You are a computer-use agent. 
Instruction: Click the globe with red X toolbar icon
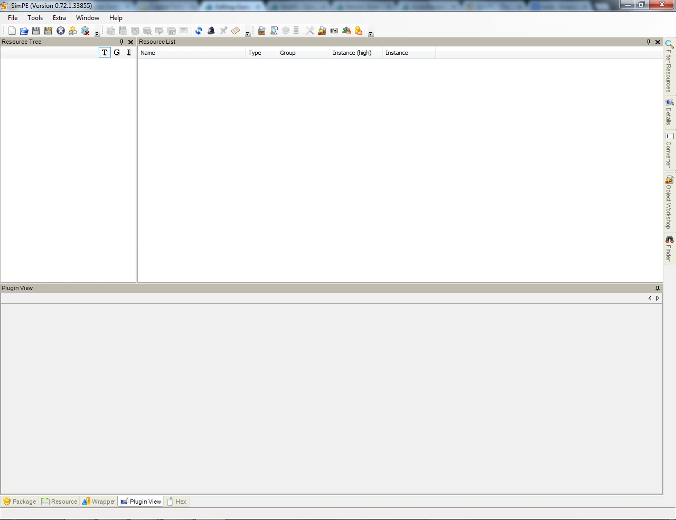[x=85, y=31]
